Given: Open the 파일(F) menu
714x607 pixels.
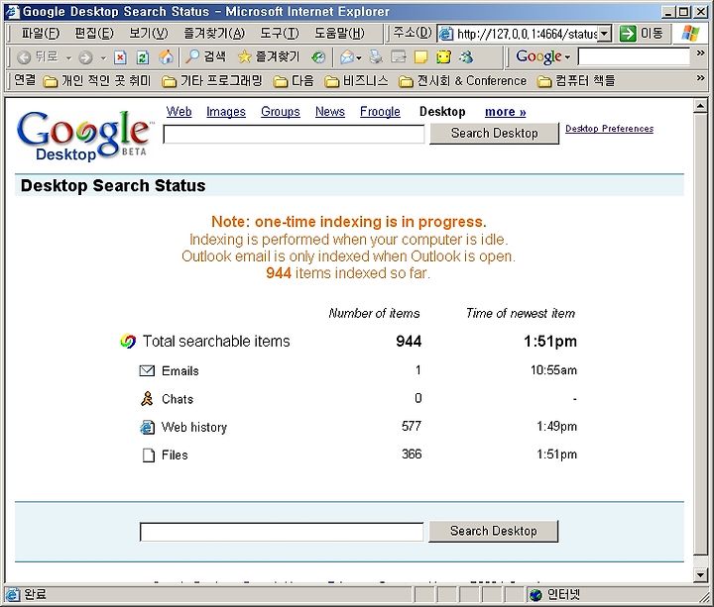Looking at the screenshot, I should [x=41, y=34].
